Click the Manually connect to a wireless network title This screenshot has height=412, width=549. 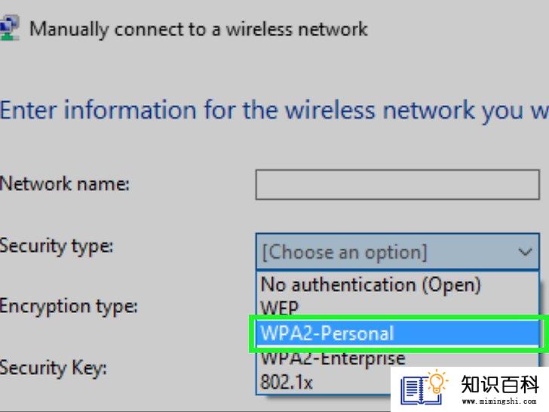[x=198, y=29]
